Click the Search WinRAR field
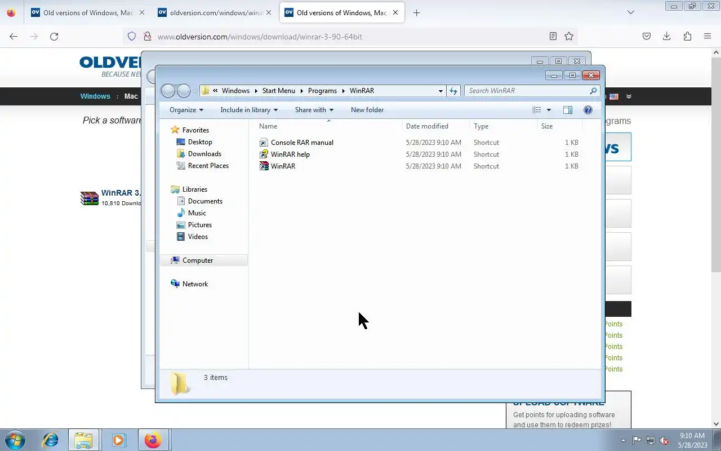The height and width of the screenshot is (451, 721). point(532,91)
